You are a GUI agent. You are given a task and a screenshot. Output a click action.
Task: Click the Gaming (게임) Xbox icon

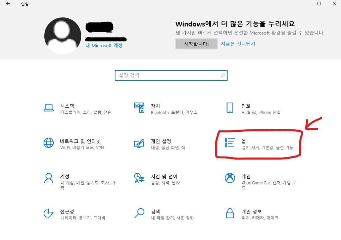tap(230, 178)
